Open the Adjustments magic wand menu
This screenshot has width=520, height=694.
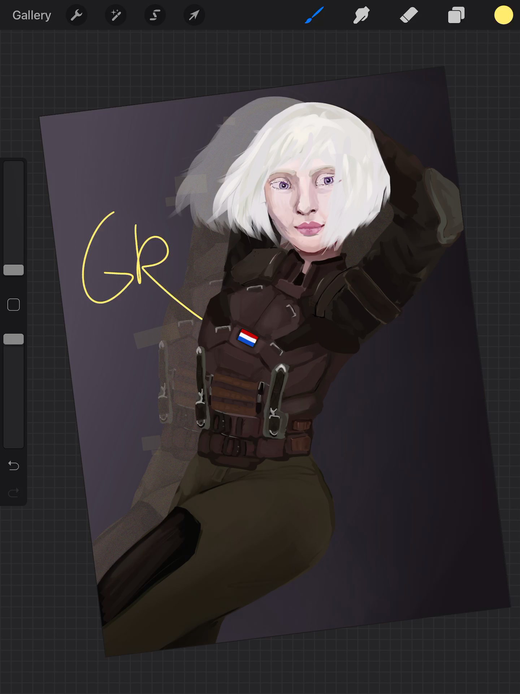(116, 15)
